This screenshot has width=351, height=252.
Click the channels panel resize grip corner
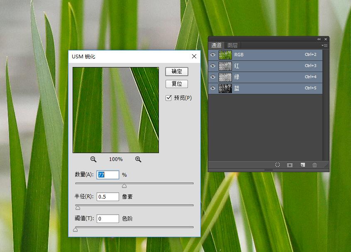pos(327,166)
